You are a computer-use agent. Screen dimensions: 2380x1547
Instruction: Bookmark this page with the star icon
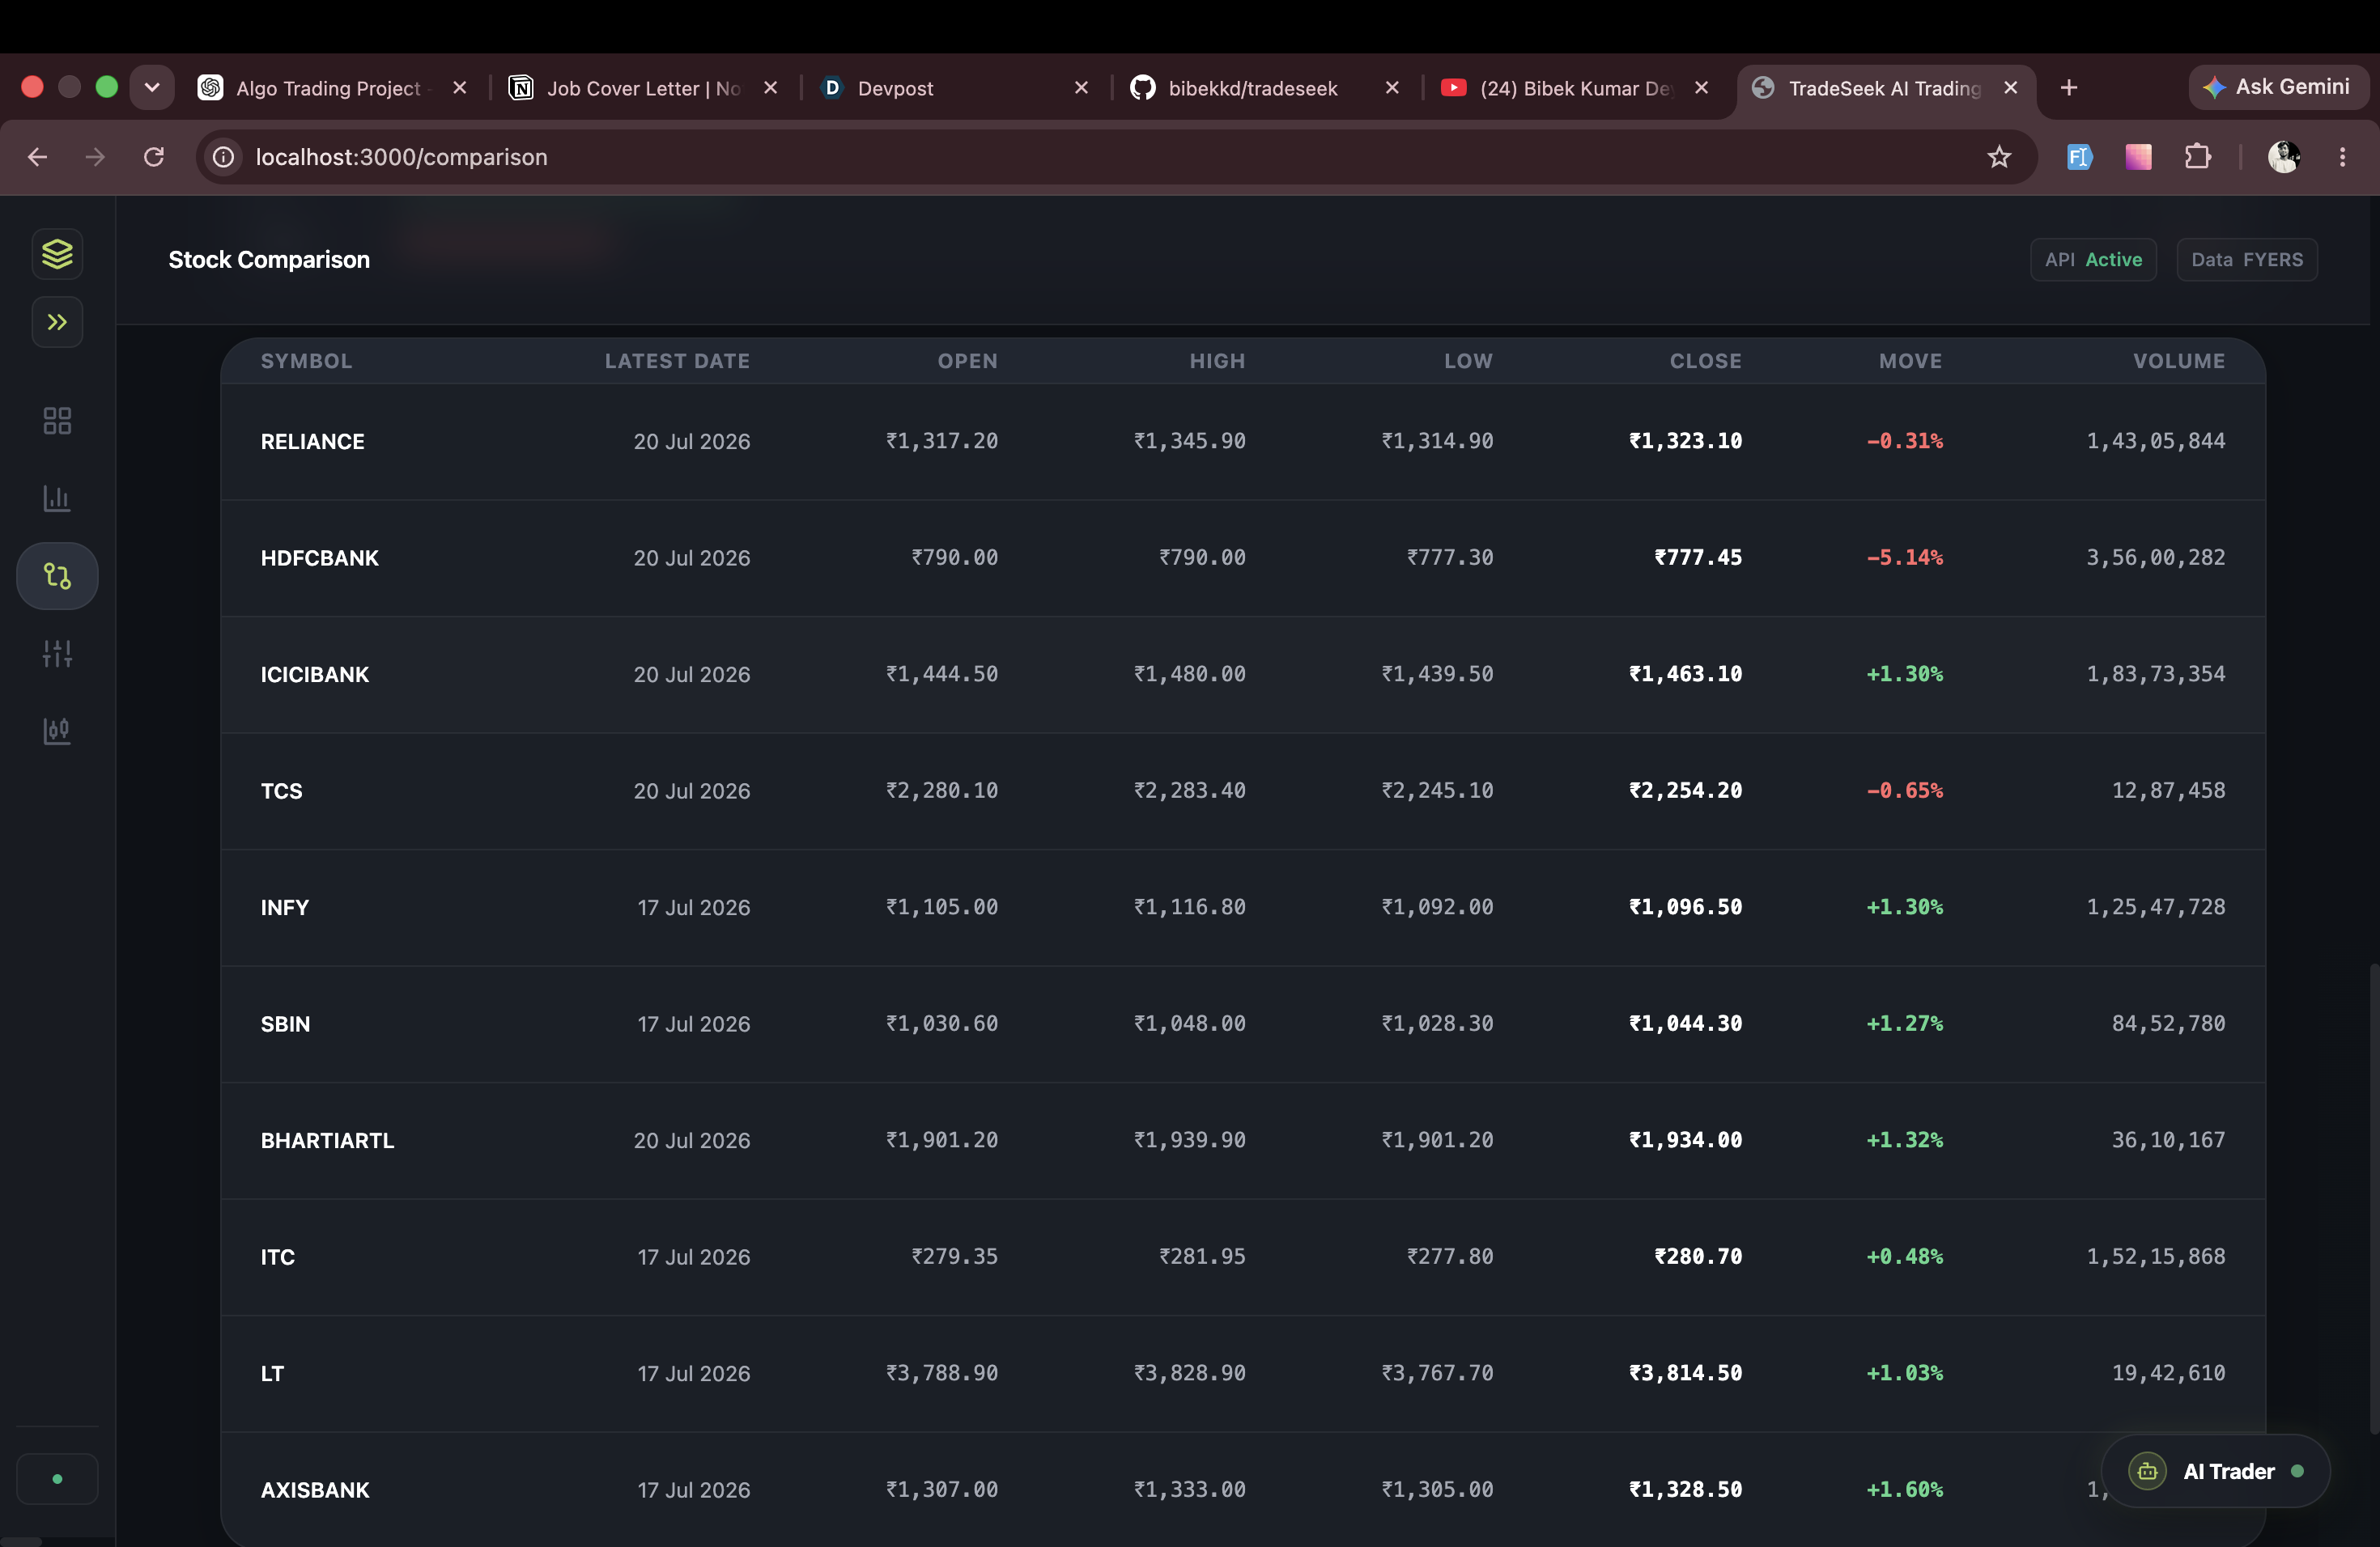coord(1998,157)
